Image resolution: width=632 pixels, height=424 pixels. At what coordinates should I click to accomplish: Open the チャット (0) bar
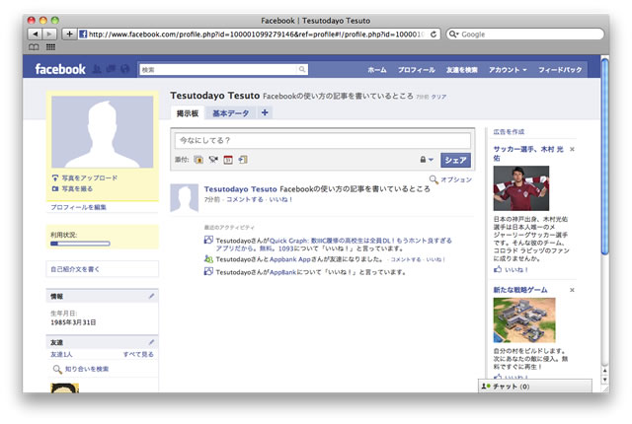pos(535,387)
